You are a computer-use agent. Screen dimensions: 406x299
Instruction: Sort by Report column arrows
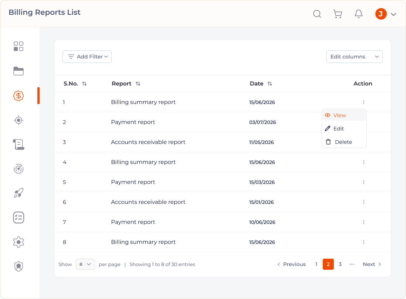[138, 84]
